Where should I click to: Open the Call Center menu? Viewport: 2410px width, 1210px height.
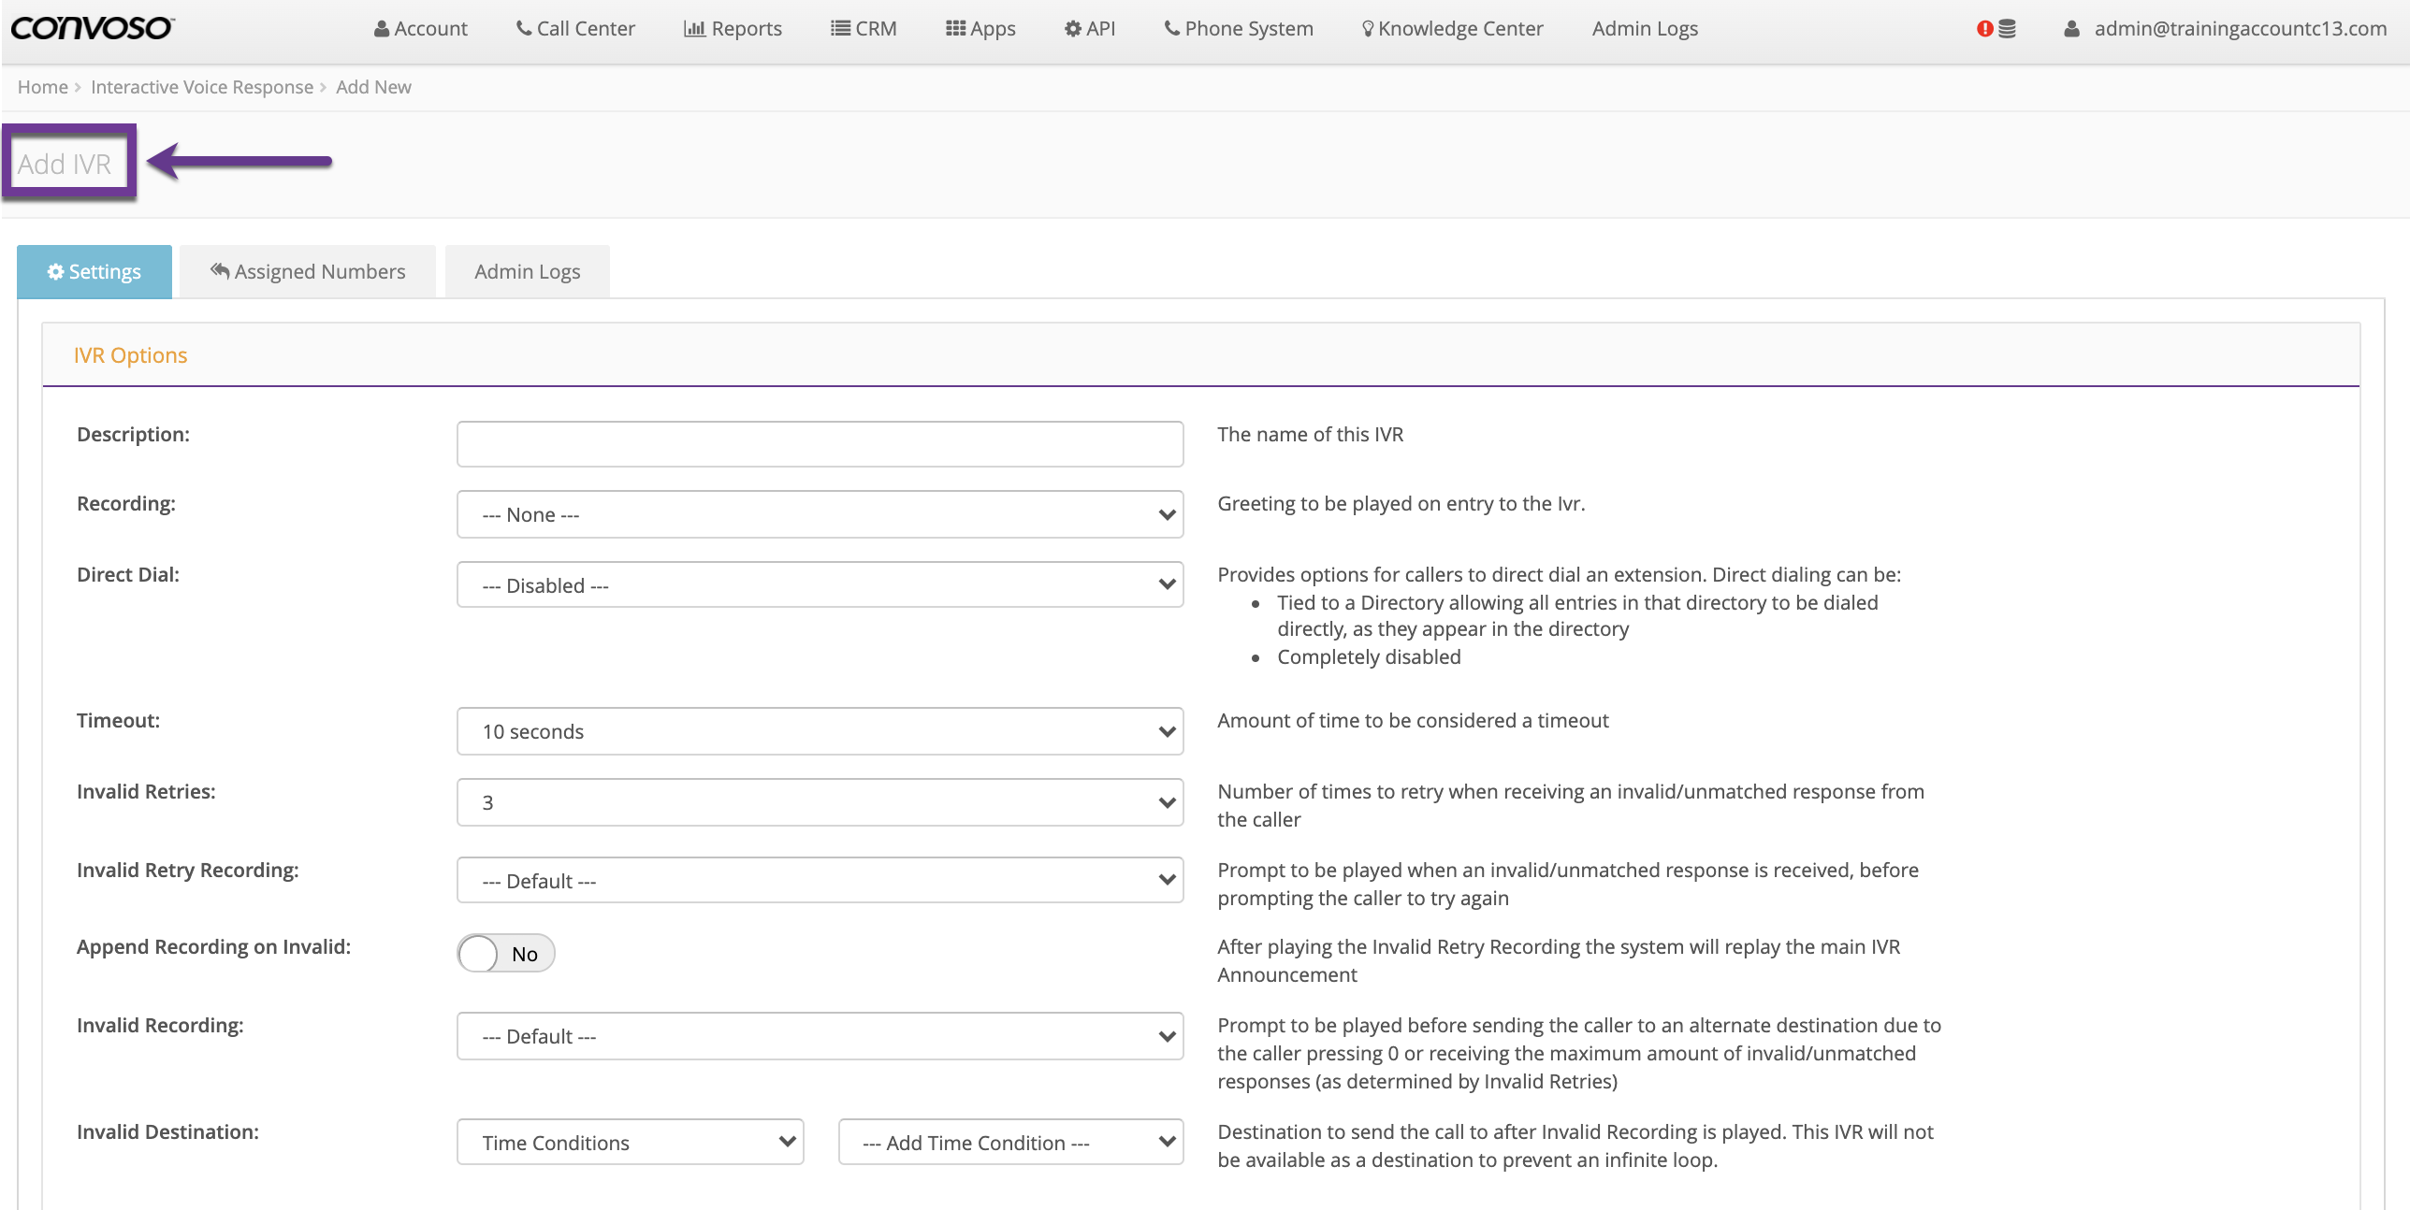pos(575,29)
